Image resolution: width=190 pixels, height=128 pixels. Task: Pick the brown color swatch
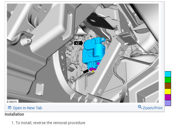168,86
